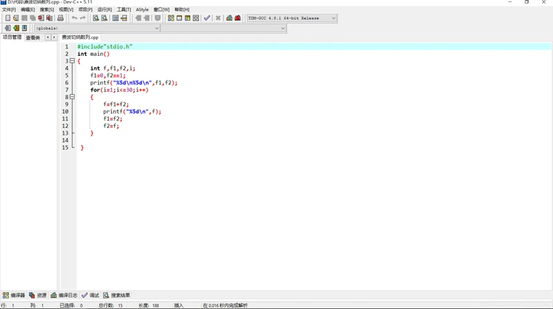
Task: Undo the last edit
Action: [75, 18]
